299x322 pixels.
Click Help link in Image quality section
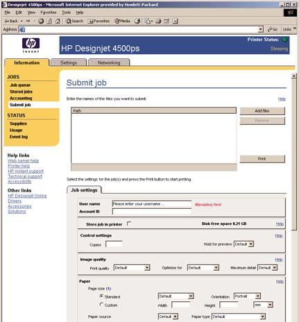[x=279, y=260]
